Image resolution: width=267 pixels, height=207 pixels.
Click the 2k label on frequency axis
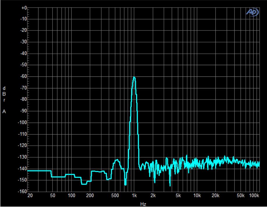(x=153, y=196)
